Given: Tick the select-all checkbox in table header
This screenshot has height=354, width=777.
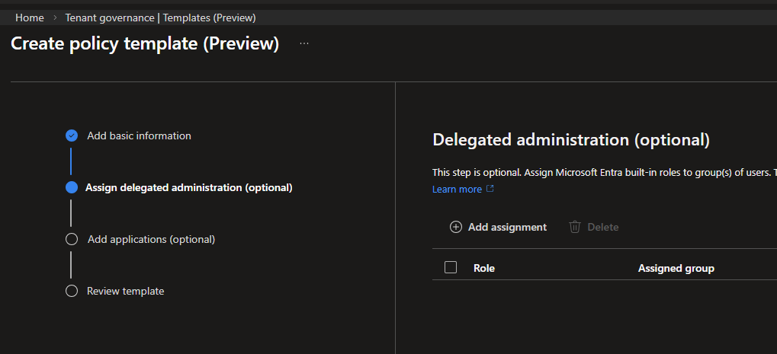Looking at the screenshot, I should 451,267.
